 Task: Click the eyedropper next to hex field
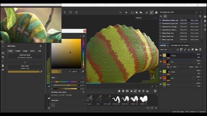(83, 72)
